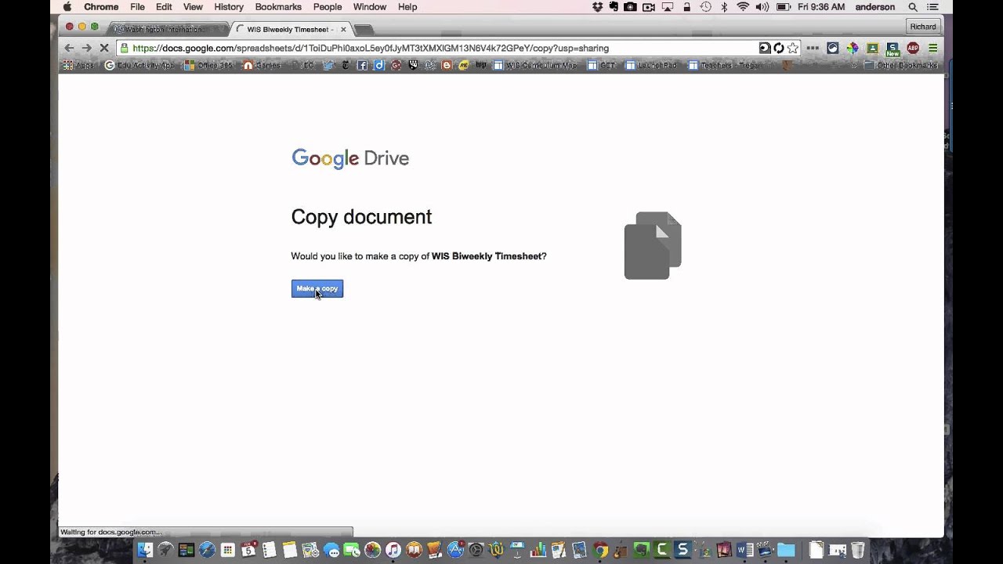Click the AirPlay display icon
1003x564 pixels.
pos(668,7)
